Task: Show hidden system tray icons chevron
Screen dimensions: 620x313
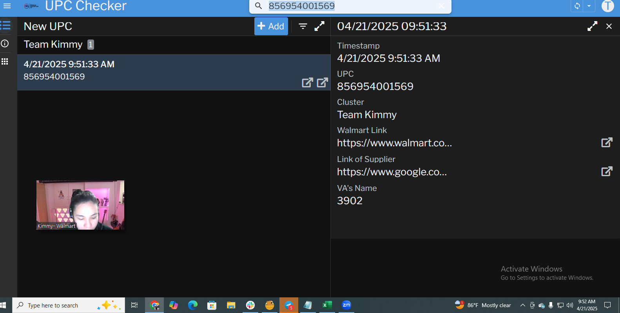Action: 522,305
